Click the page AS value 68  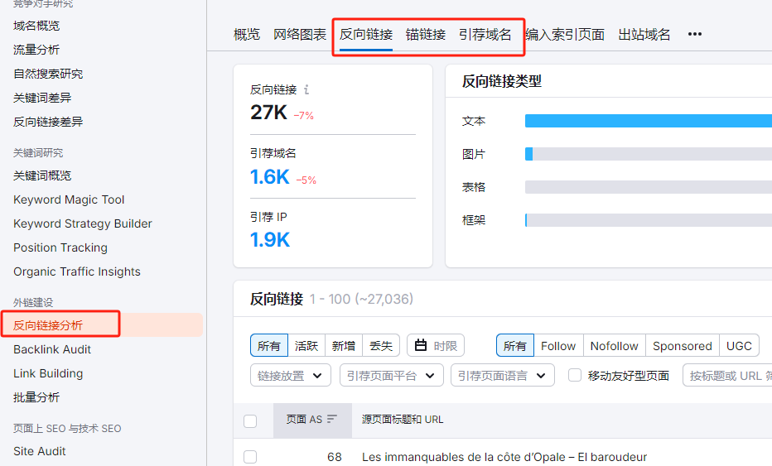(335, 457)
